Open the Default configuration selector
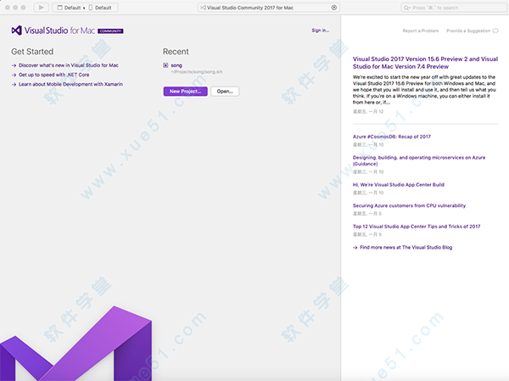 tap(70, 8)
